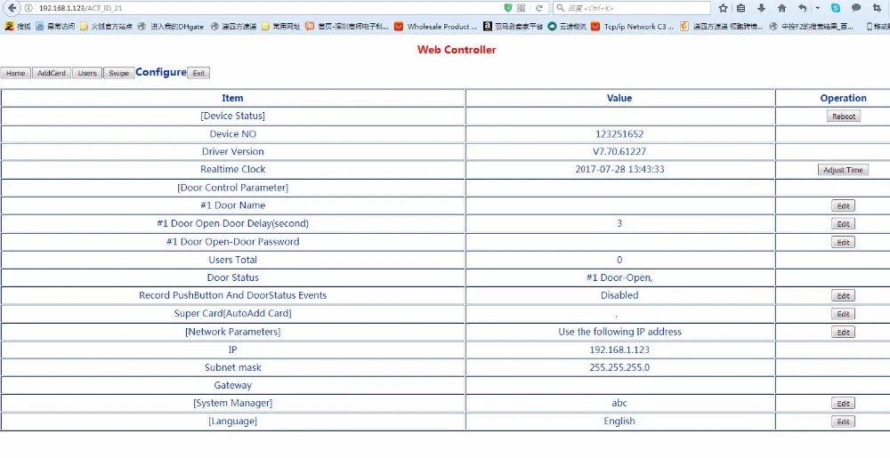Open the bookmarks list icon
The height and width of the screenshot is (458, 890).
(740, 8)
